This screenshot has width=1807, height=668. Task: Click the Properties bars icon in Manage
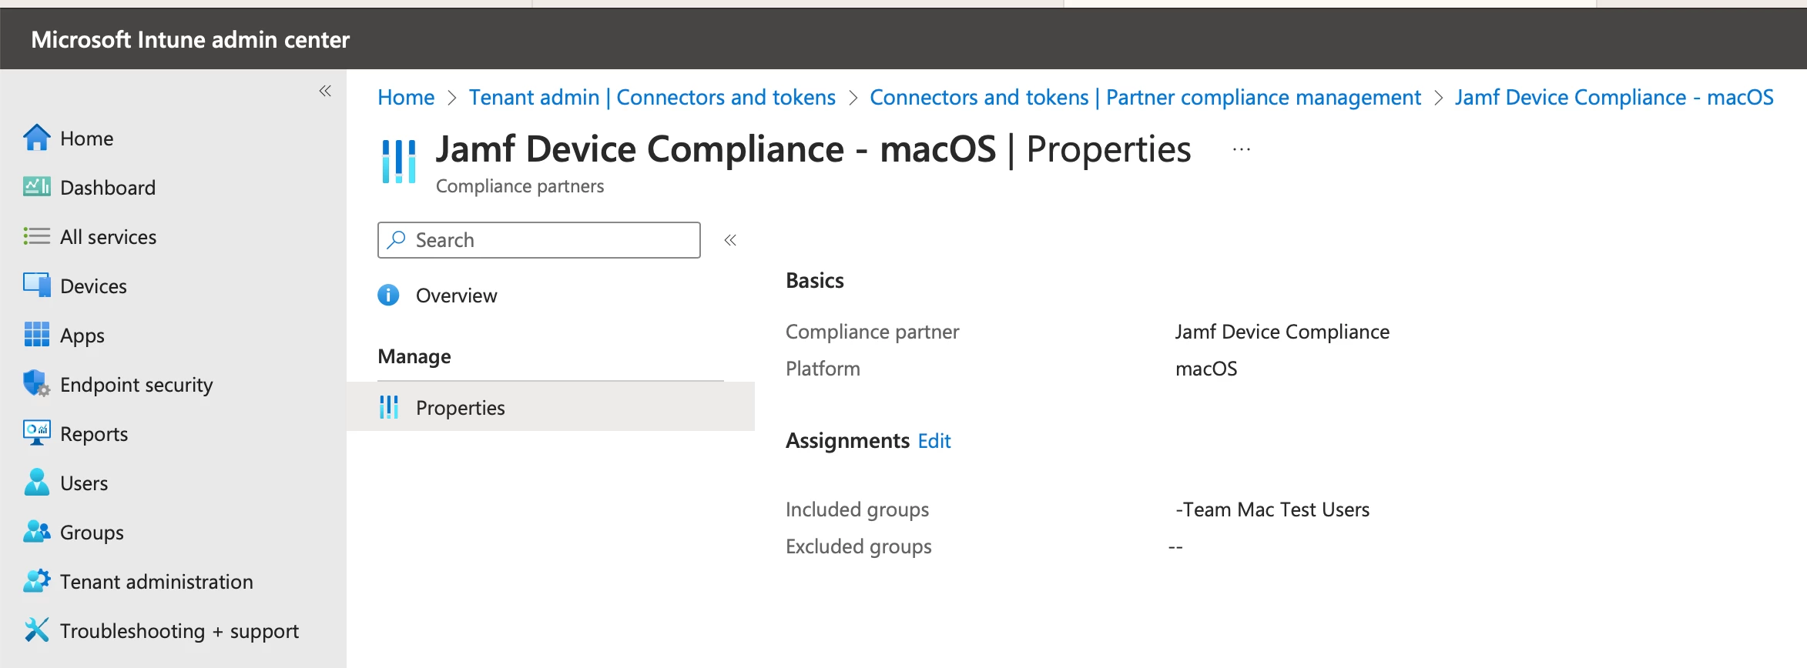coord(389,407)
